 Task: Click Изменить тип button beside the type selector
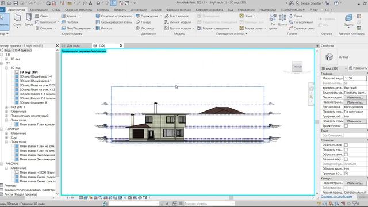[358, 68]
